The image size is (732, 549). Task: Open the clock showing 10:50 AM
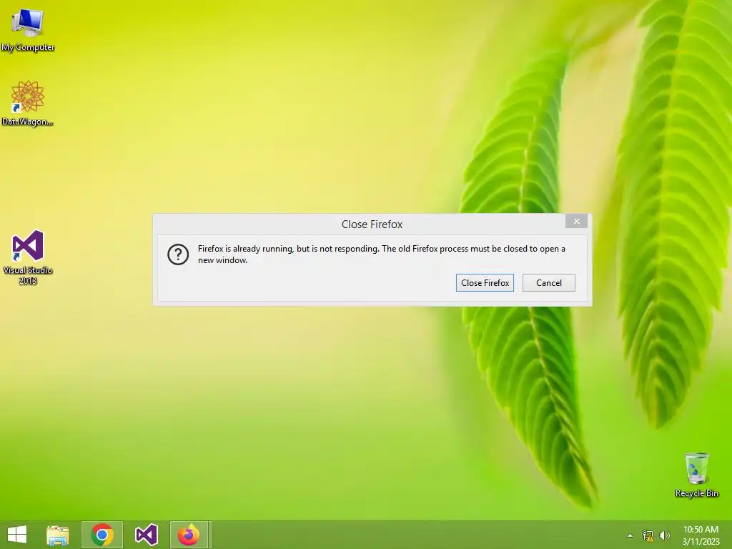coord(701,535)
